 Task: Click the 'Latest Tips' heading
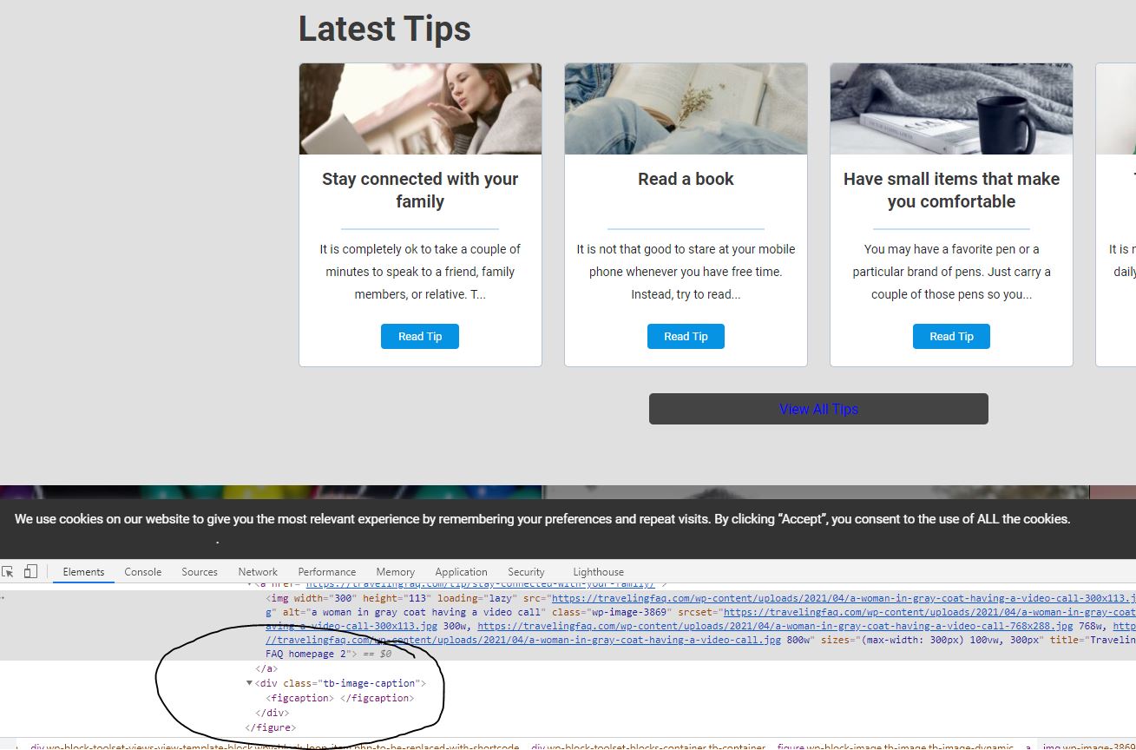point(384,29)
